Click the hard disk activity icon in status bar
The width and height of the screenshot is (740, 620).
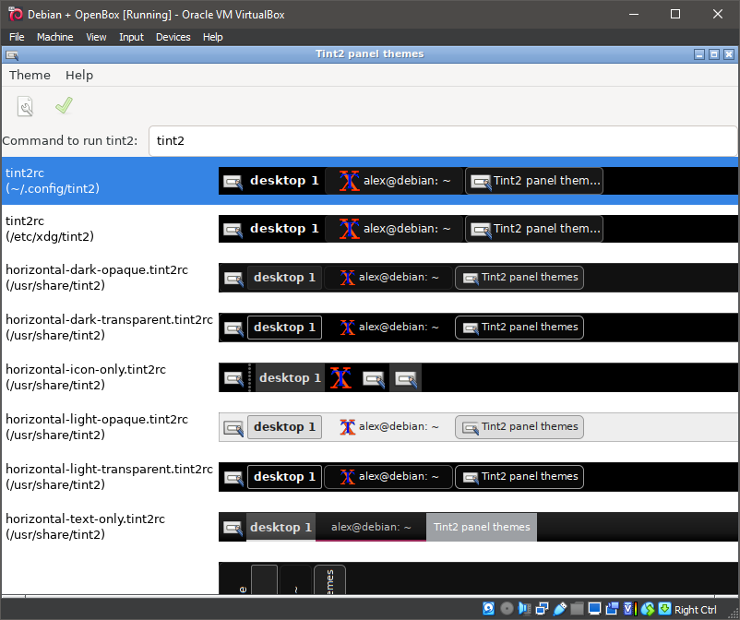pyautogui.click(x=488, y=609)
